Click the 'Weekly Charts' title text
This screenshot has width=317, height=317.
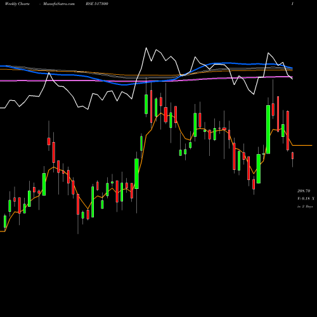(17, 4)
